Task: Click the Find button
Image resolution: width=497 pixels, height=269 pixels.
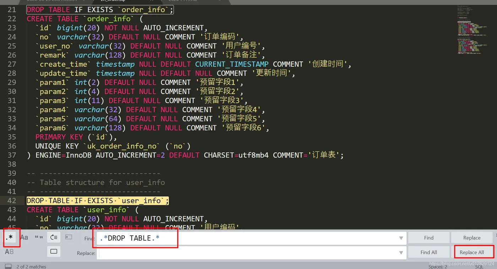Action: click(x=428, y=238)
